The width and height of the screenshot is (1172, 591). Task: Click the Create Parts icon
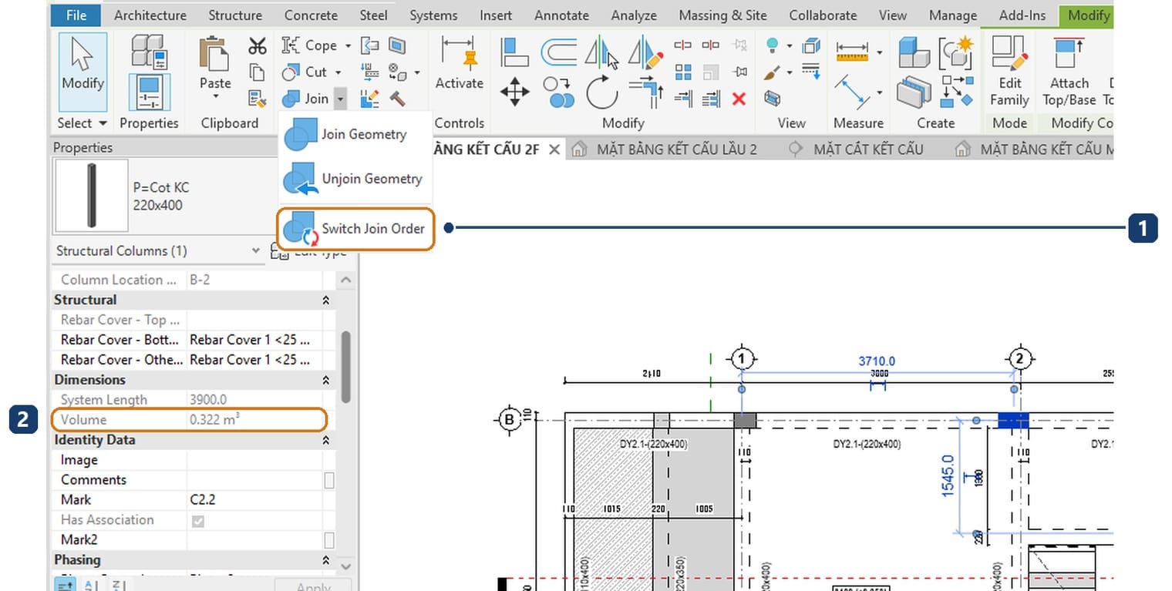[x=914, y=92]
